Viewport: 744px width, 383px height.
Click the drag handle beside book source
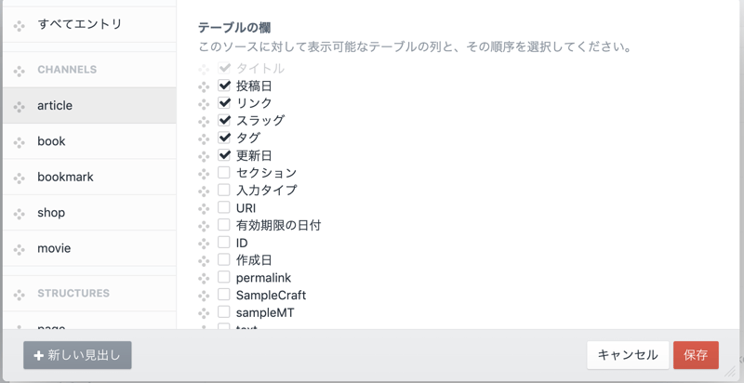pyautogui.click(x=20, y=142)
